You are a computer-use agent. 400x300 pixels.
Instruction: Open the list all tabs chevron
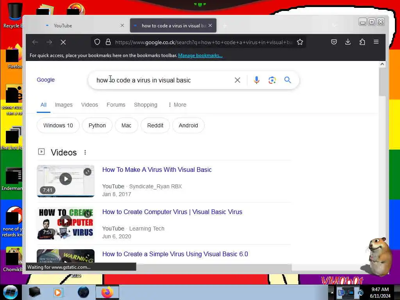coord(334,25)
